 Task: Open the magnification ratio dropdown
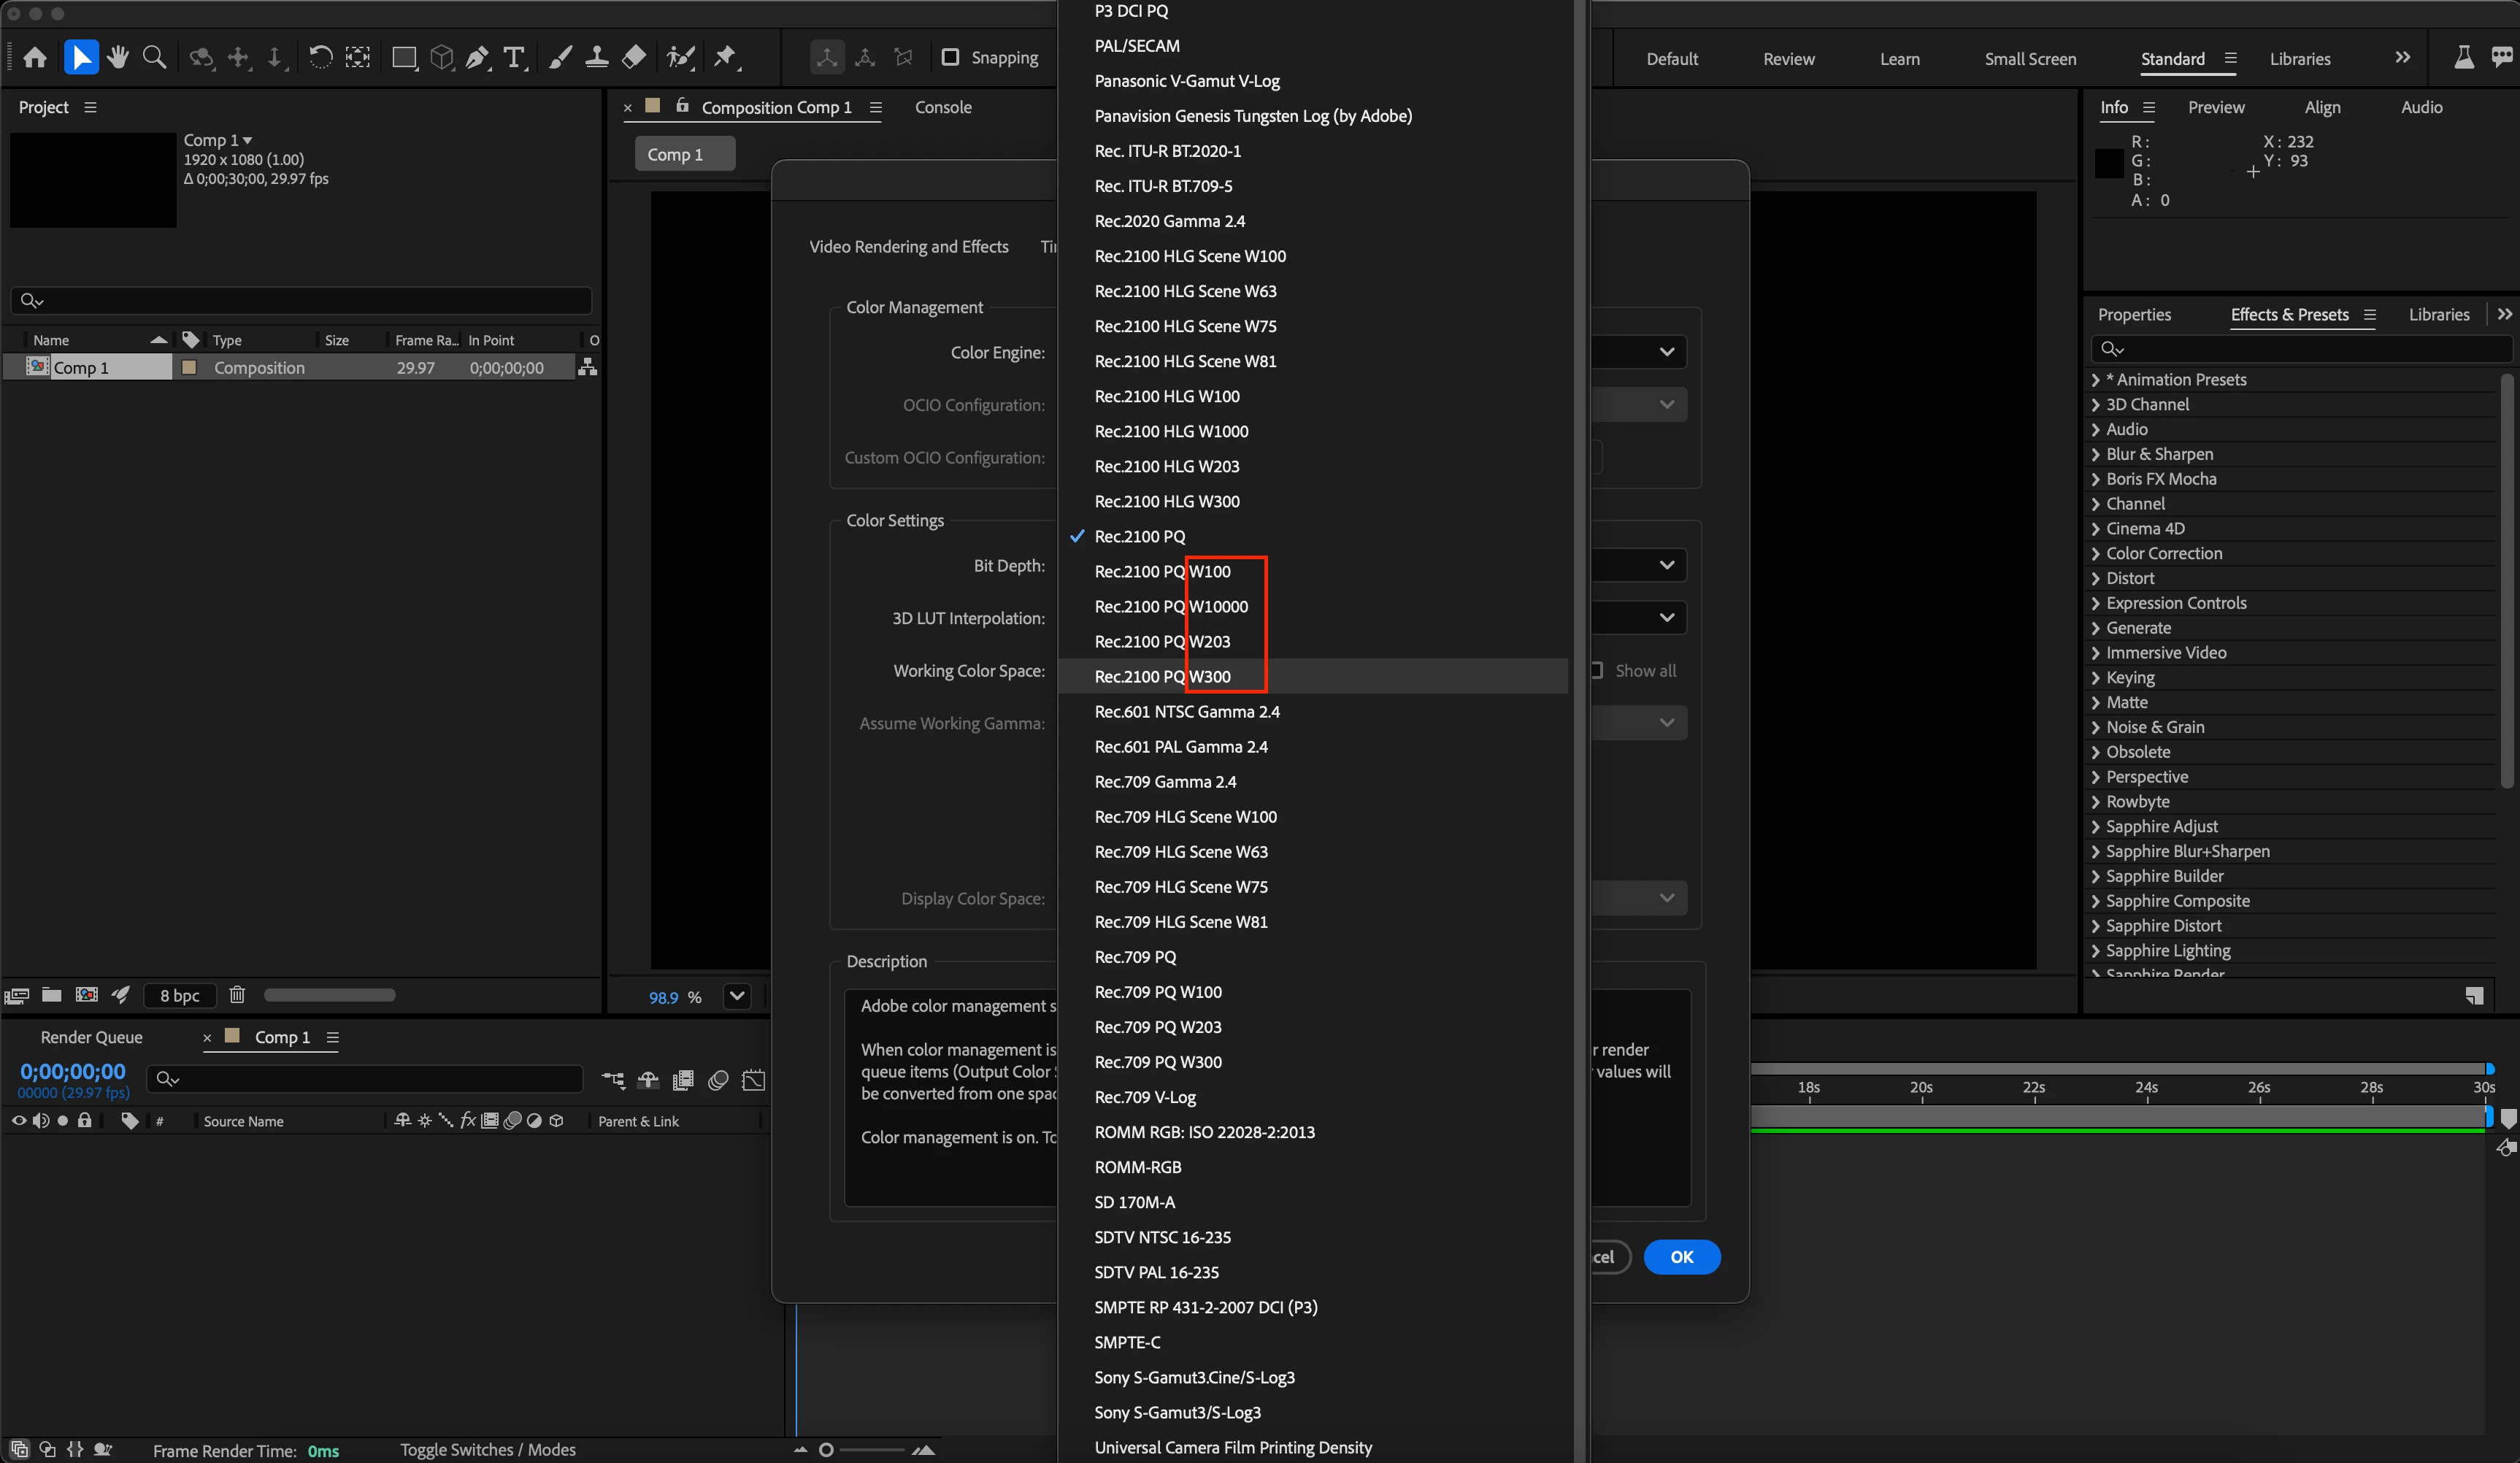click(737, 996)
